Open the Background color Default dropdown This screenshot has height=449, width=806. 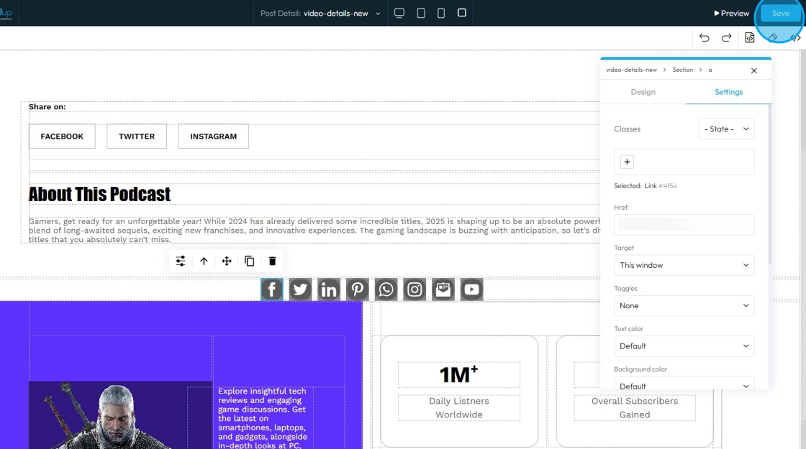[x=684, y=384]
